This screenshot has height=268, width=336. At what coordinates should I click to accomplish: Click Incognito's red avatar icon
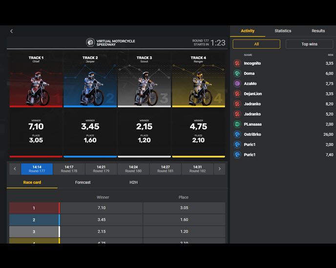pos(237,64)
